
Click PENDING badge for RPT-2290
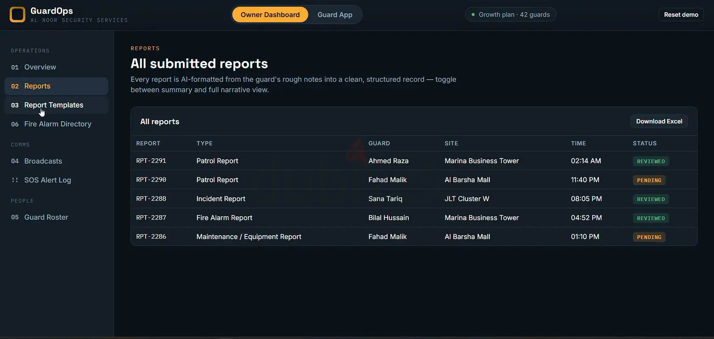649,180
